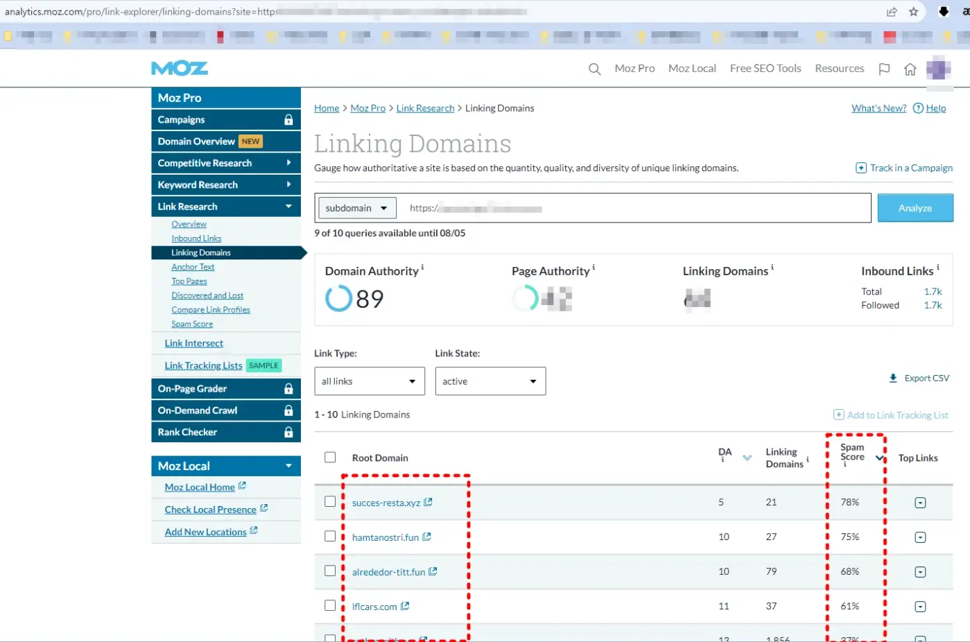Image resolution: width=970 pixels, height=642 pixels.
Task: Click the On-Page Grader lock icon
Action: click(288, 389)
